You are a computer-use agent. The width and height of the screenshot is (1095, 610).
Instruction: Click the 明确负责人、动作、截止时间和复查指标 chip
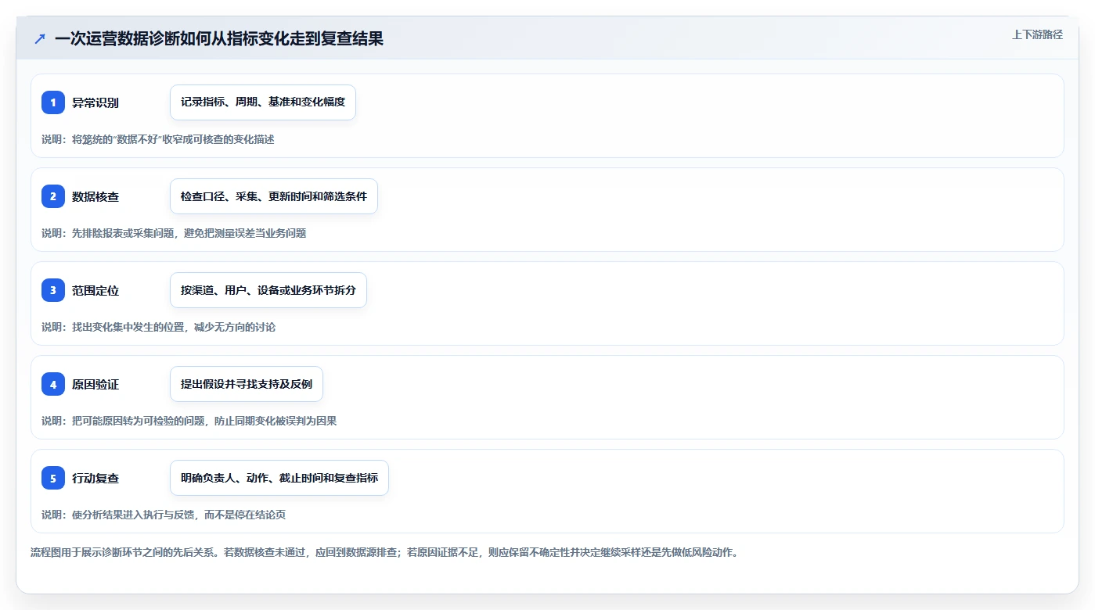(279, 478)
